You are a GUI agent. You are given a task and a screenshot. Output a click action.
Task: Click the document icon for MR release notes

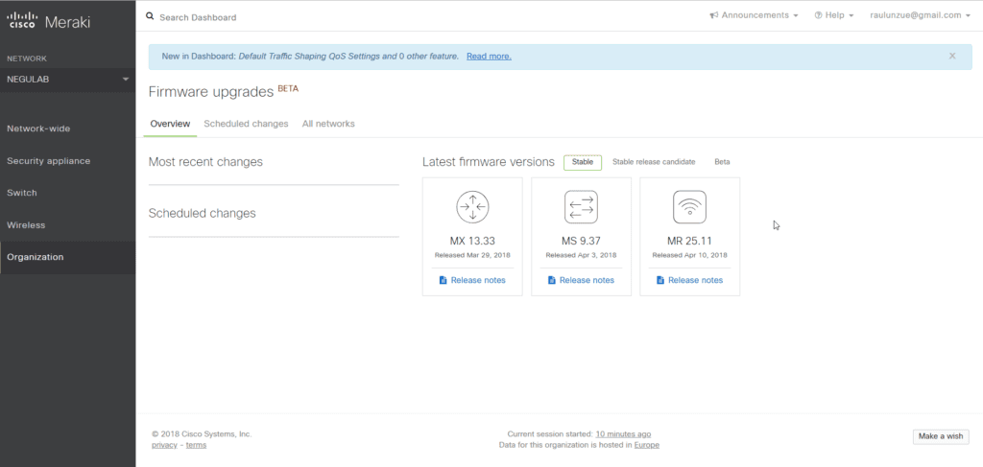pos(660,280)
